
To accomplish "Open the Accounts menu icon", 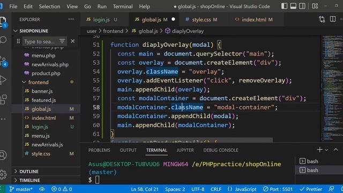I will [3, 155].
